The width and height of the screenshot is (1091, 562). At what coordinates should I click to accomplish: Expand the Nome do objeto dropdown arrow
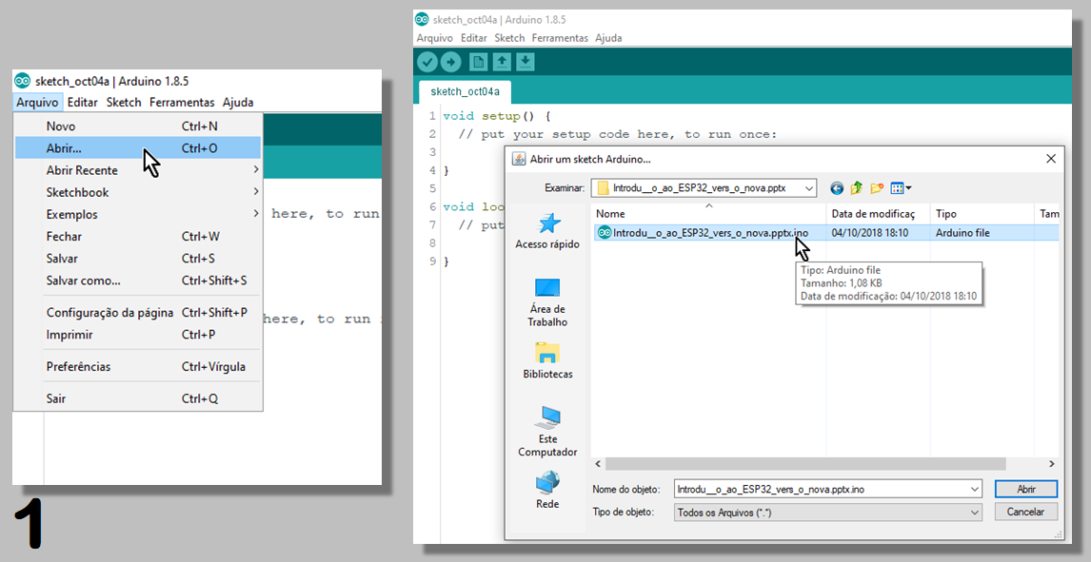tap(974, 489)
